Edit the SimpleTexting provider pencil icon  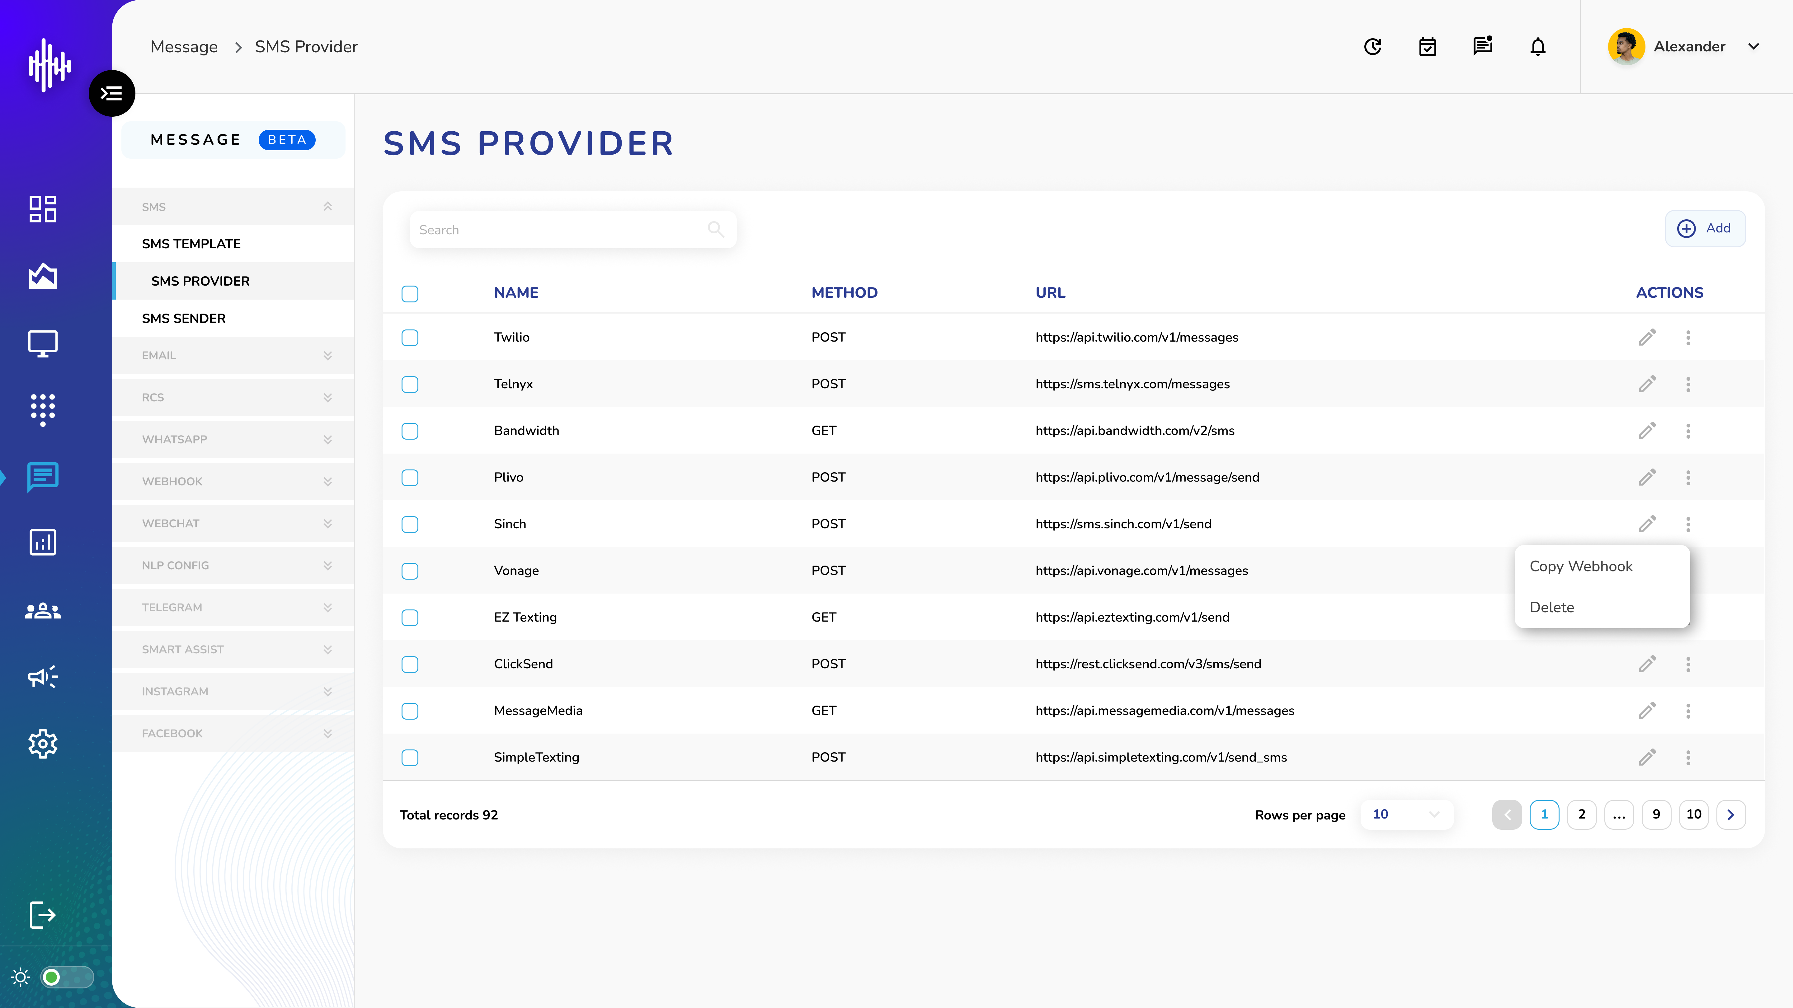click(1647, 757)
